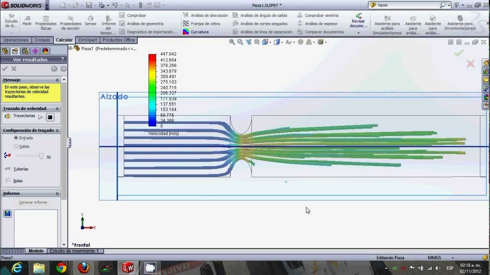Show trajectories as Tuberías
The image size is (490, 275).
(x=16, y=169)
